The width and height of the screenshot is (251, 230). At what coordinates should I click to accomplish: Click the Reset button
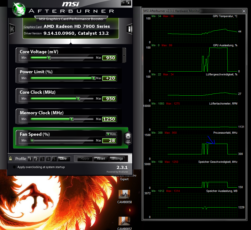(101, 159)
